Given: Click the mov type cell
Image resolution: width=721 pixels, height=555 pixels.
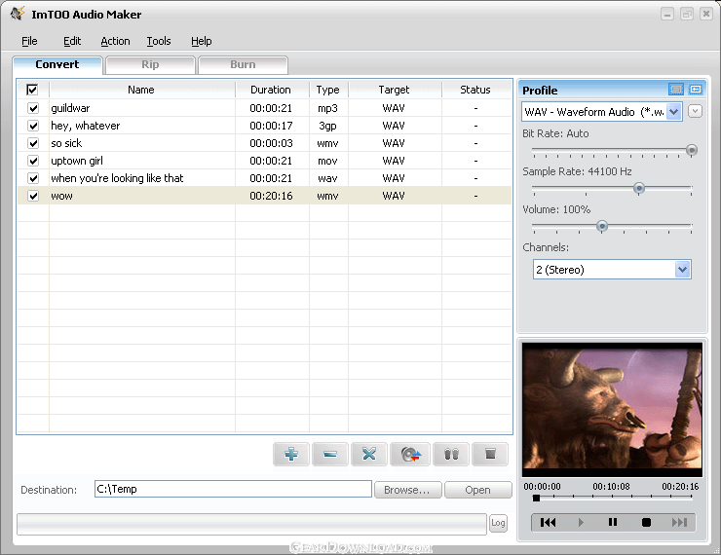Looking at the screenshot, I should click(x=327, y=161).
